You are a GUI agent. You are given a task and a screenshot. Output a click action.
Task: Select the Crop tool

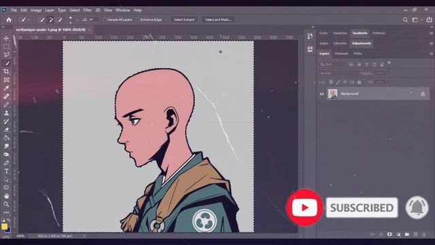click(6, 71)
